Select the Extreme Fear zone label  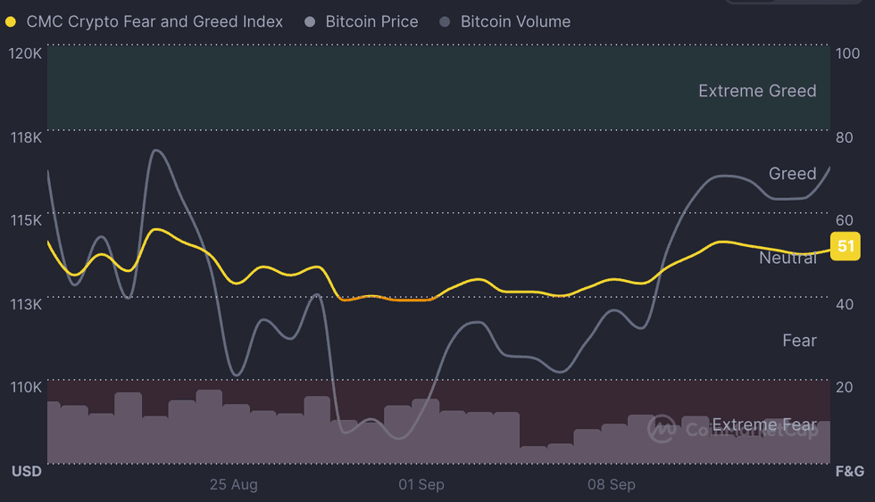[x=764, y=424]
